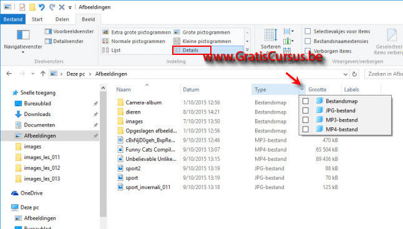Open the recent locations dropdown arrow
Viewport: 403px width, 229px height.
click(x=32, y=74)
